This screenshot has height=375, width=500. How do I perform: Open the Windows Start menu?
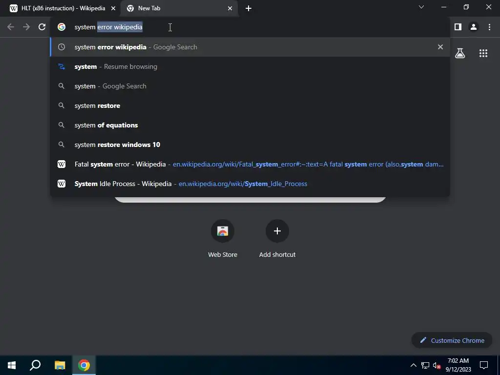(12, 365)
